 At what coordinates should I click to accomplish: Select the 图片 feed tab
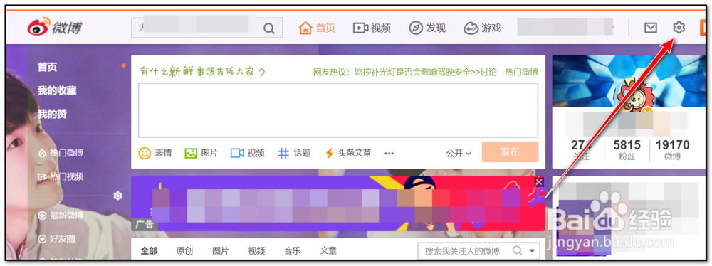pyautogui.click(x=221, y=251)
